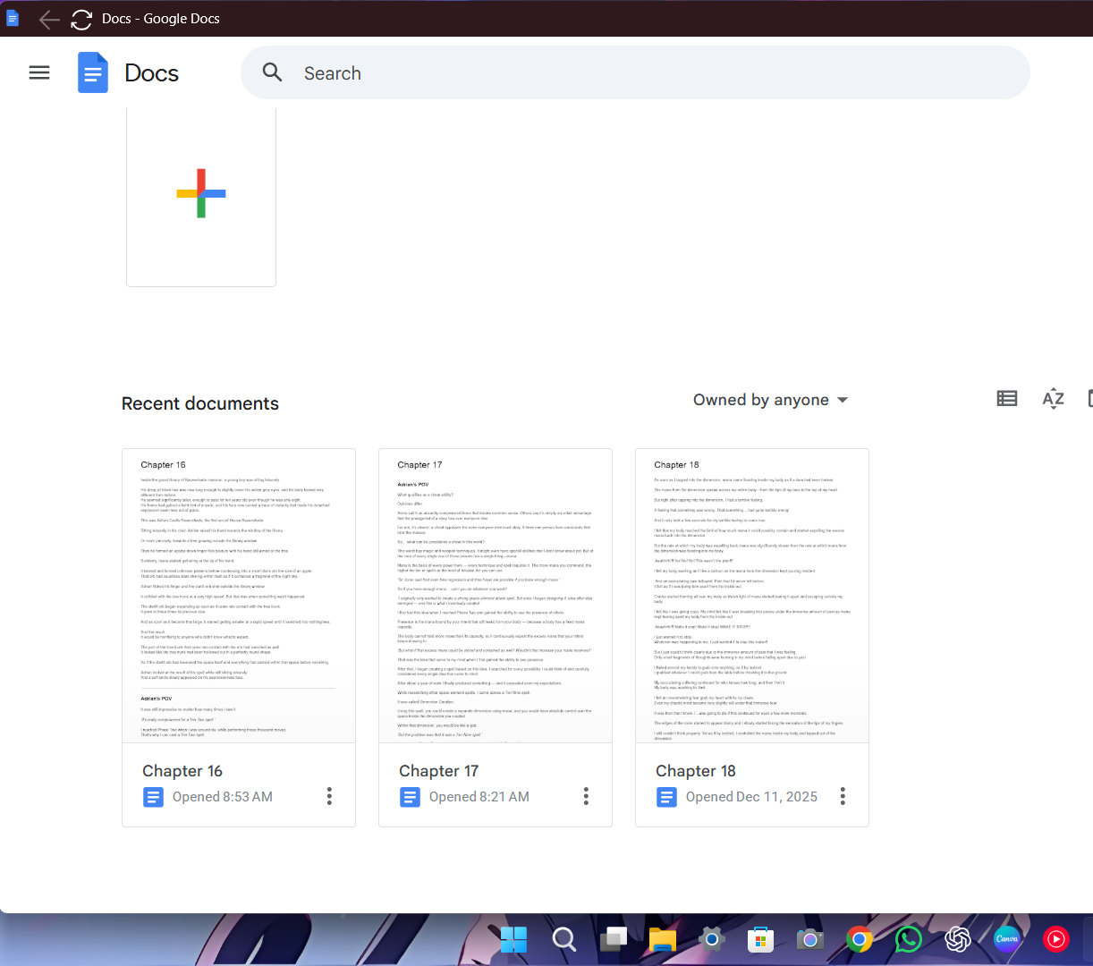The height and width of the screenshot is (966, 1093).
Task: Open the Chapter 18 document thumbnail
Action: 752,596
